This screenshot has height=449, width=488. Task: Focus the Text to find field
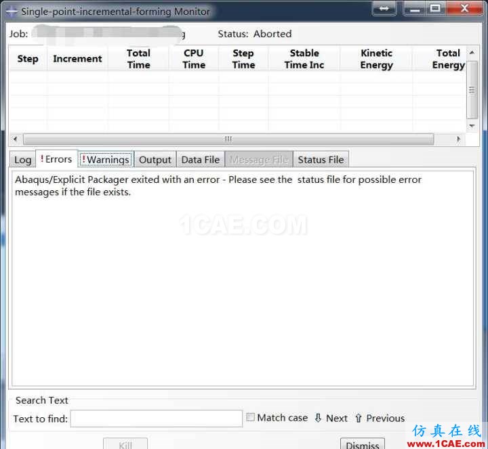pyautogui.click(x=157, y=419)
